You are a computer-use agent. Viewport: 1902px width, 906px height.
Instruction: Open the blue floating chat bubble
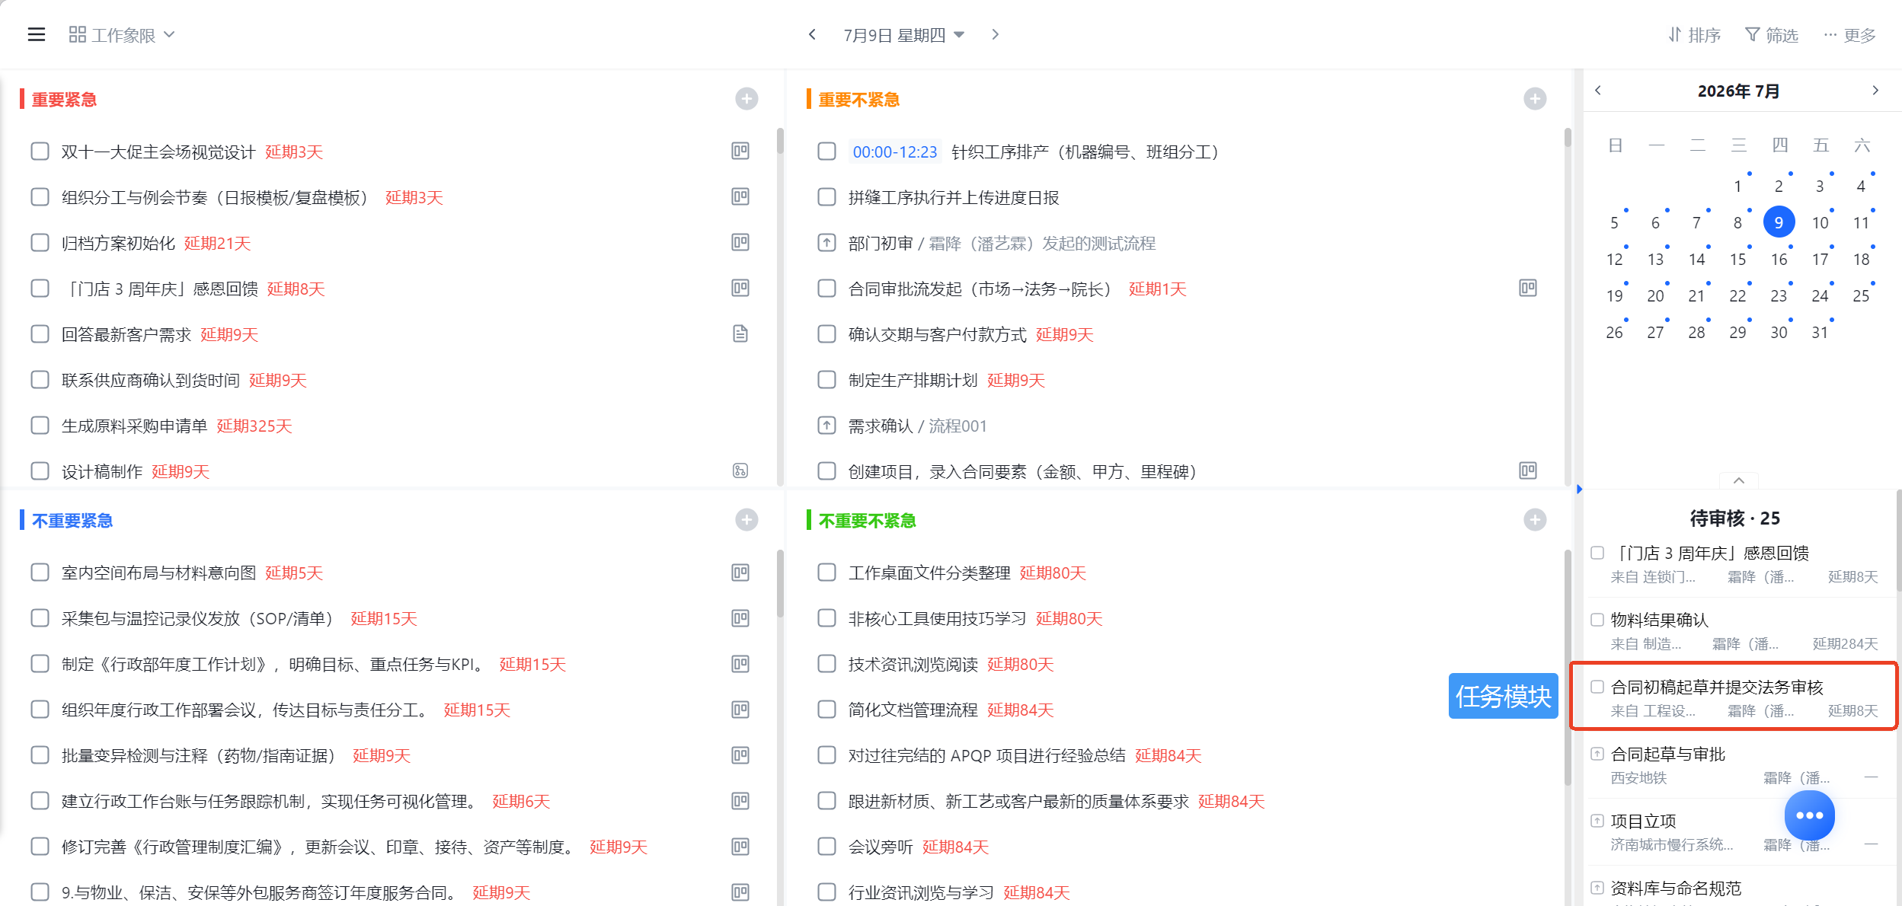[x=1809, y=815]
